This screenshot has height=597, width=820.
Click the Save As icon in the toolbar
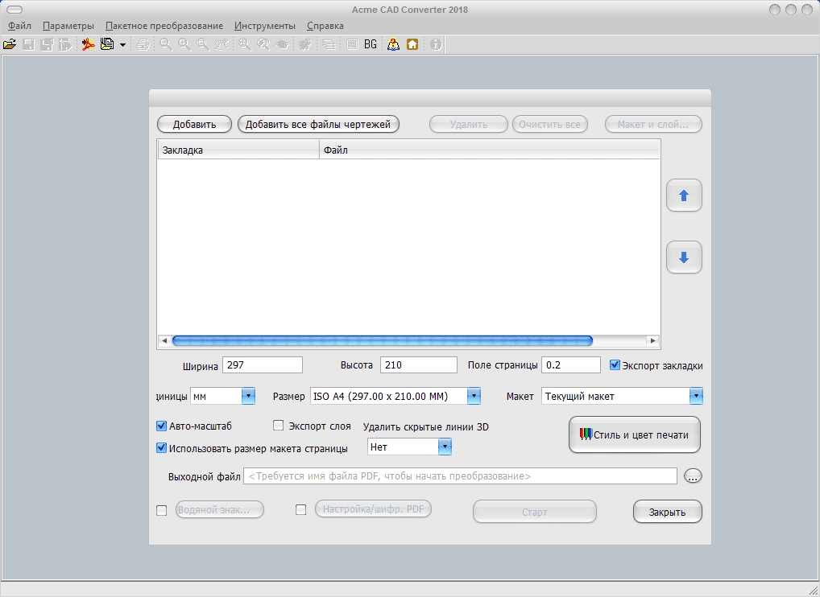pyautogui.click(x=47, y=44)
